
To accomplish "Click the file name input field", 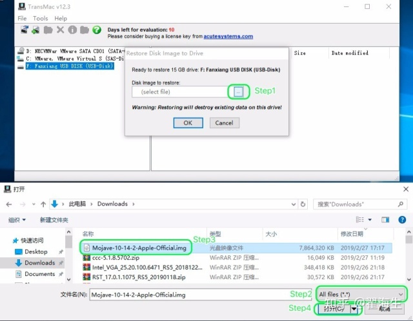I will click(x=201, y=295).
